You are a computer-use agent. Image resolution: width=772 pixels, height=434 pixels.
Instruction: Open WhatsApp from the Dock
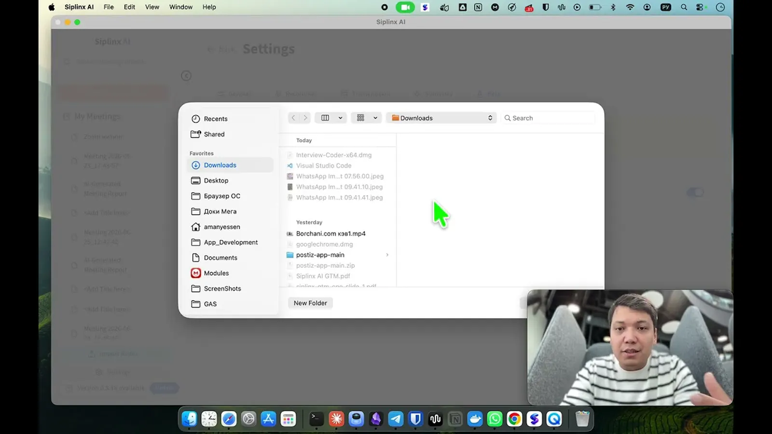[495, 419]
